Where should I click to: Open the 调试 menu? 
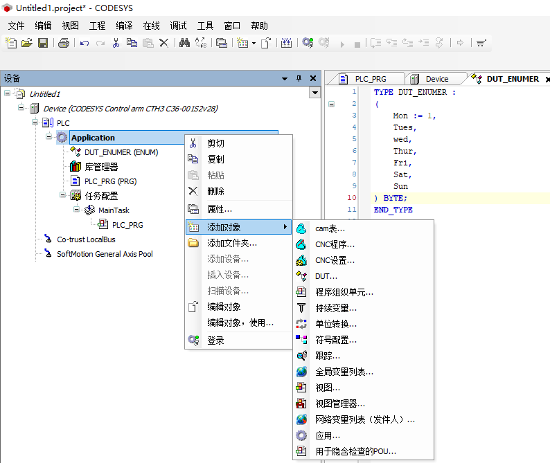tap(178, 26)
